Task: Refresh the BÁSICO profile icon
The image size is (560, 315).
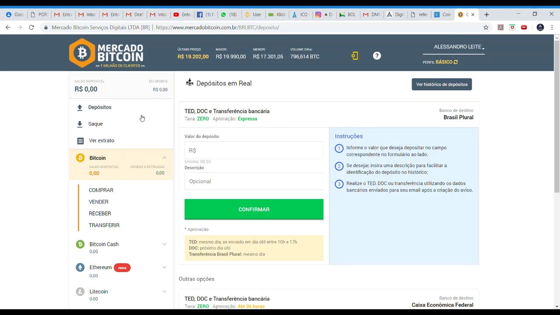Action: [x=455, y=62]
